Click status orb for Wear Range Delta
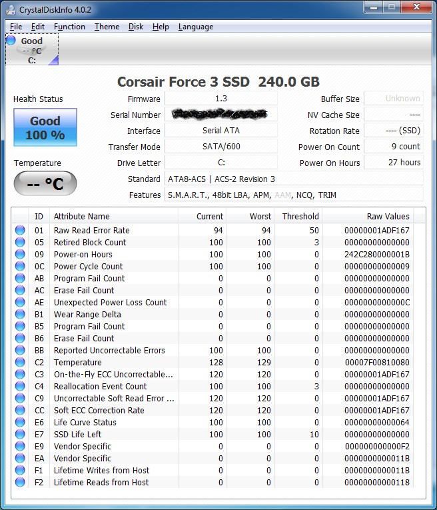This screenshot has height=510, width=437. coord(20,314)
